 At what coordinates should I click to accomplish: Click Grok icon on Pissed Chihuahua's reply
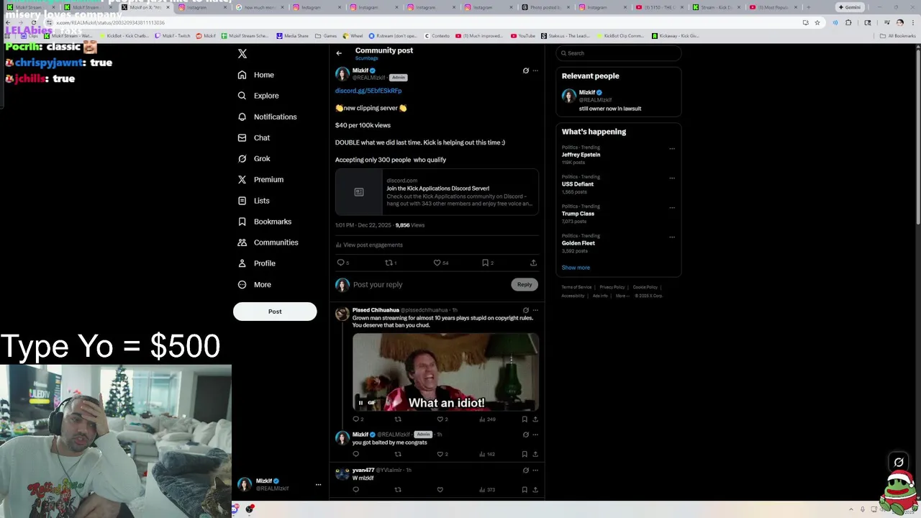[525, 310]
